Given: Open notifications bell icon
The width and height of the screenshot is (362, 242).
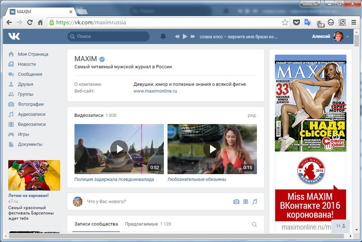Looking at the screenshot, I should pos(163,36).
